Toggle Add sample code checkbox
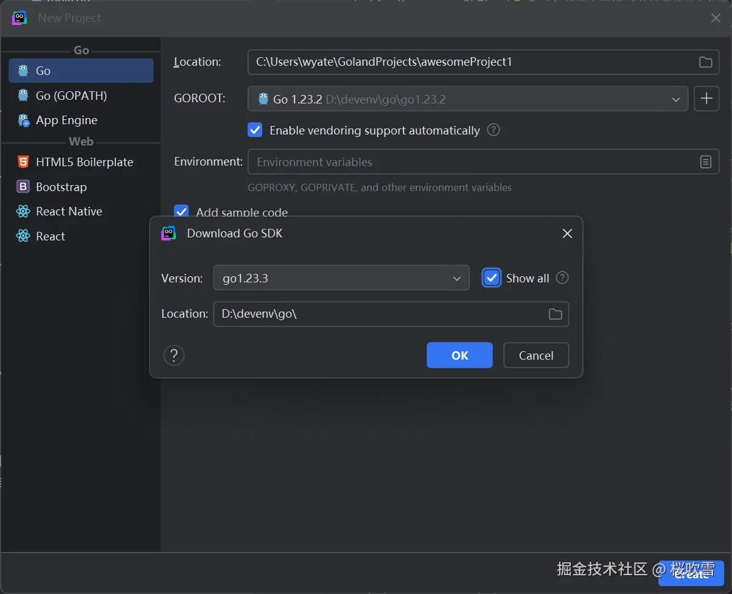Image resolution: width=732 pixels, height=594 pixels. click(181, 211)
